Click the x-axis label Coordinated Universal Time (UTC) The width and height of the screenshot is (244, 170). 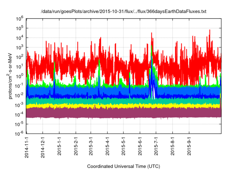(124, 166)
